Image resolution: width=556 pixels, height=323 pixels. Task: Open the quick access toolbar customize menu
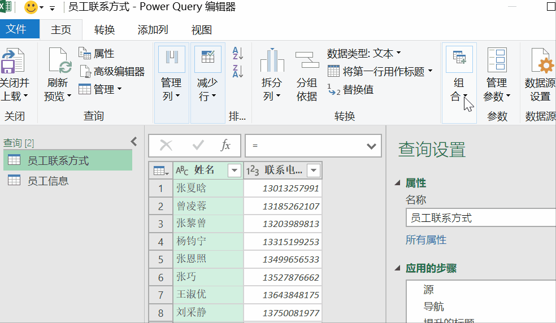click(53, 8)
